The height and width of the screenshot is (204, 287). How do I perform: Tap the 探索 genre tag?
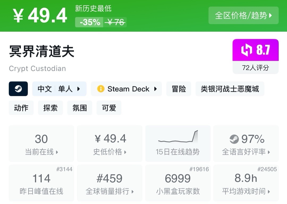point(50,108)
